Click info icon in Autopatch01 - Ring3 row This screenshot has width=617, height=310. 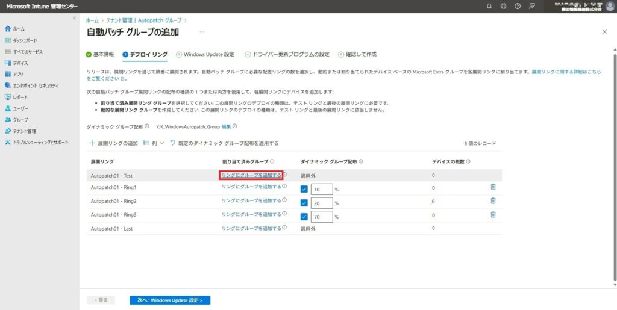coord(284,214)
